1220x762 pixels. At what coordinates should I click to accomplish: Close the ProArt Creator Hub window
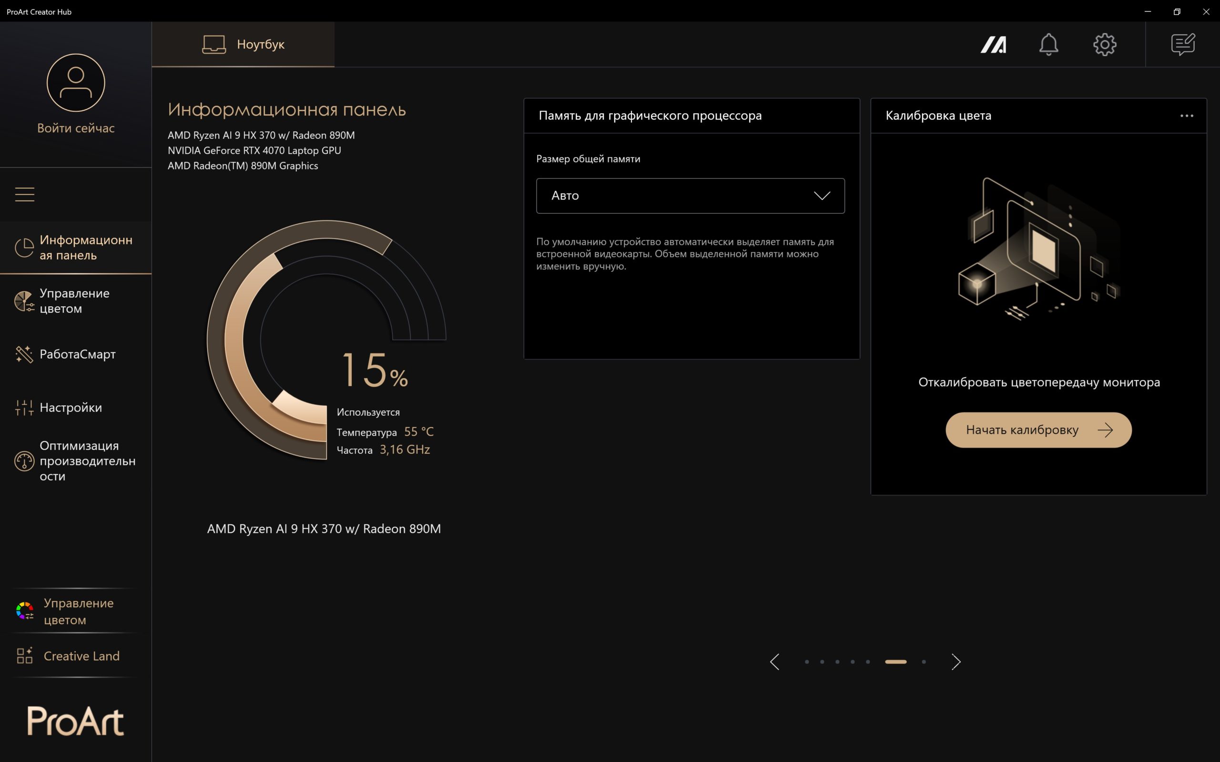pyautogui.click(x=1206, y=11)
